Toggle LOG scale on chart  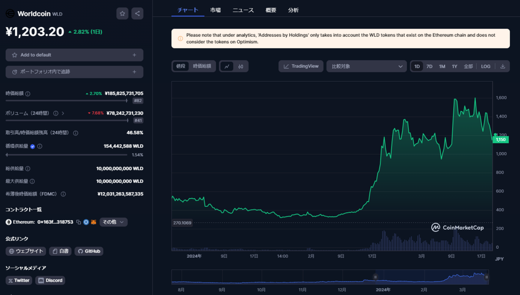pyautogui.click(x=486, y=66)
